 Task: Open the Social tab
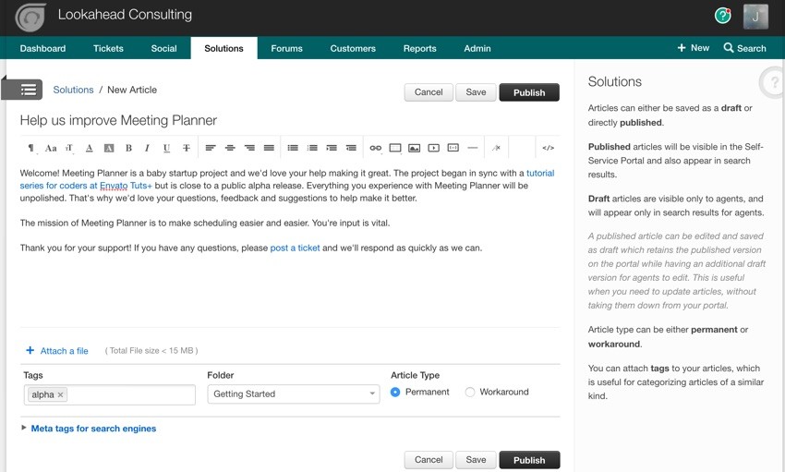point(163,49)
